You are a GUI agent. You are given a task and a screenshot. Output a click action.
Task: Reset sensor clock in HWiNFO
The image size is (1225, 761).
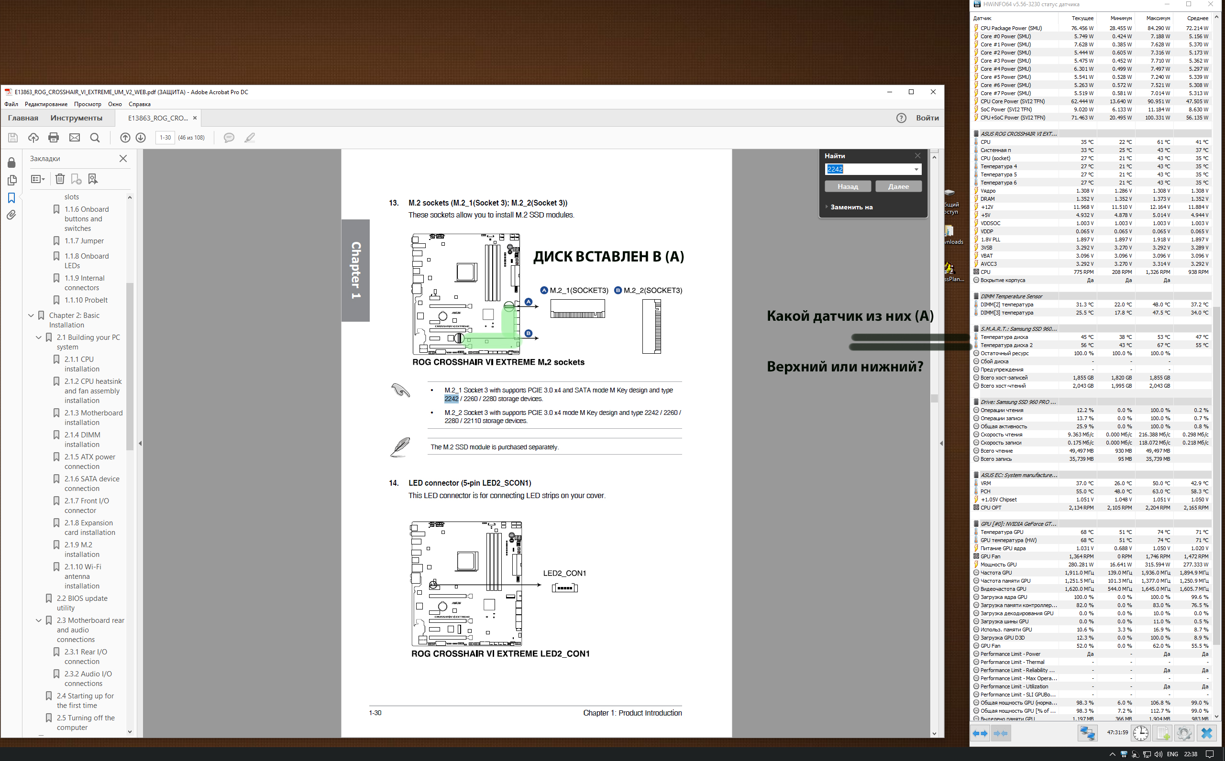click(x=1140, y=733)
